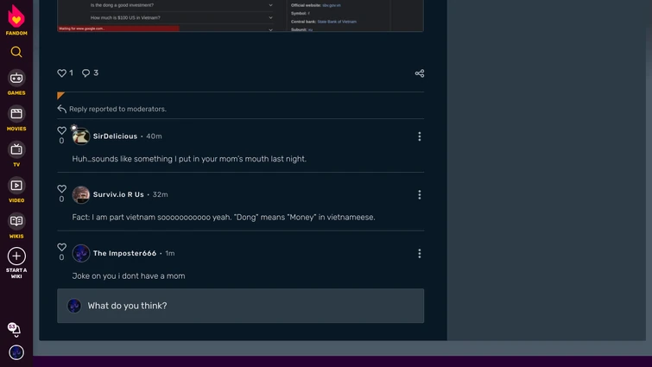Open the Video section
This screenshot has width=652, height=367.
(x=16, y=190)
